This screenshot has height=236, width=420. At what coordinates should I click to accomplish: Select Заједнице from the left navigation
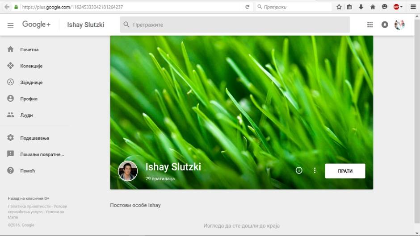pyautogui.click(x=31, y=83)
